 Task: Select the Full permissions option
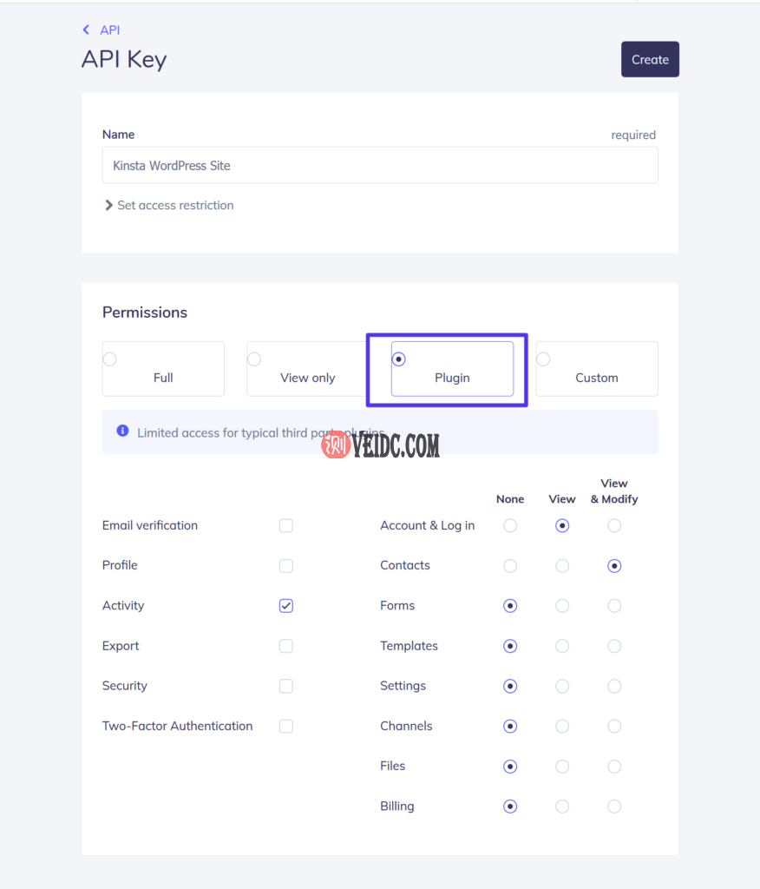163,369
